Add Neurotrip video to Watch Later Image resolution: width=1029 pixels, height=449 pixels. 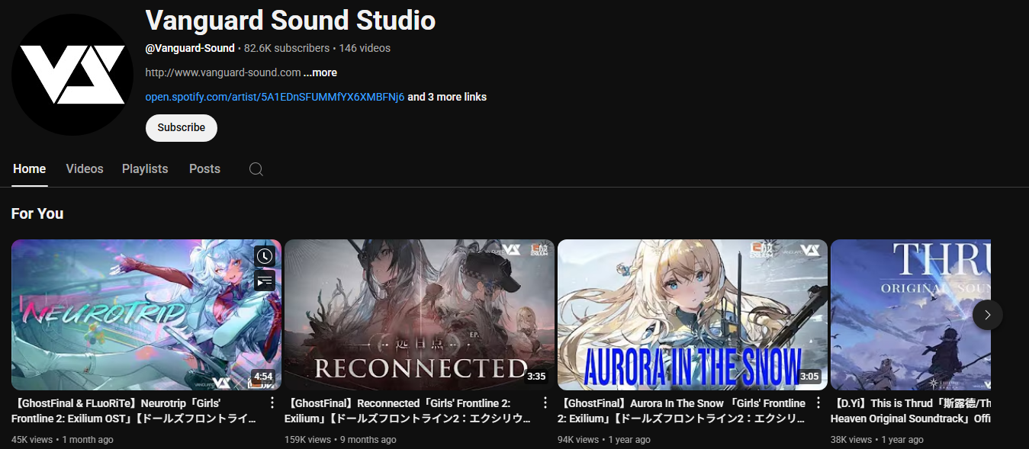click(x=264, y=256)
